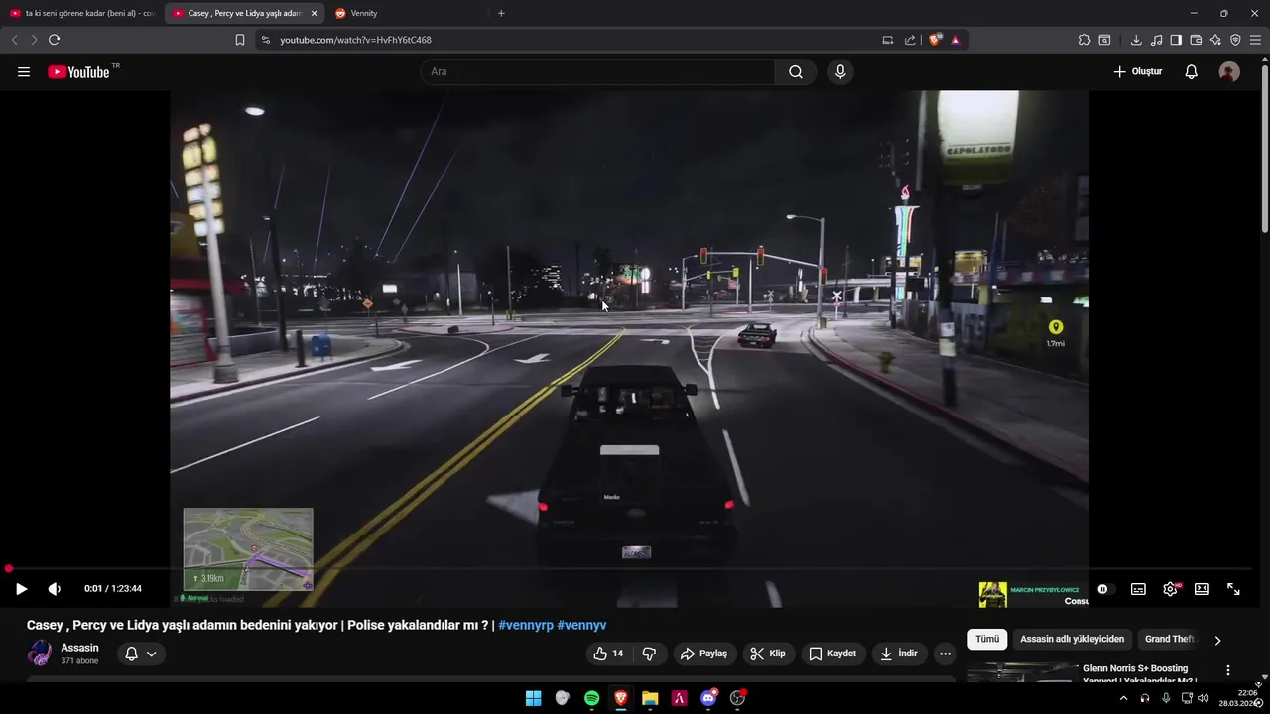
Task: Open the Assasin channel avatar
Action: (x=40, y=654)
